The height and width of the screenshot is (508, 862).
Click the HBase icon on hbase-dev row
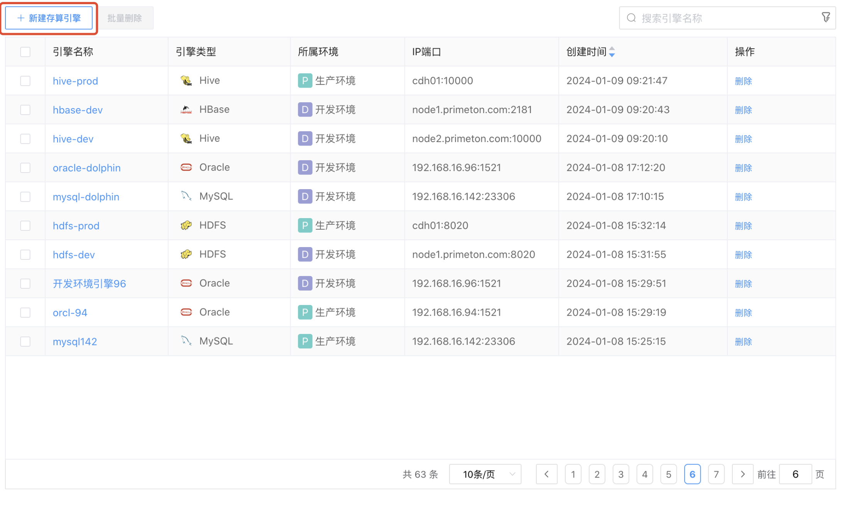click(x=186, y=109)
